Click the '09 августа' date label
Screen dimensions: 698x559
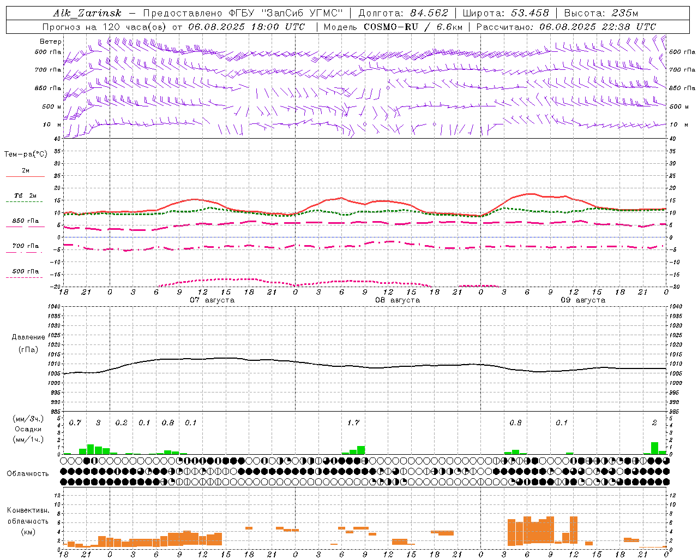pos(583,300)
